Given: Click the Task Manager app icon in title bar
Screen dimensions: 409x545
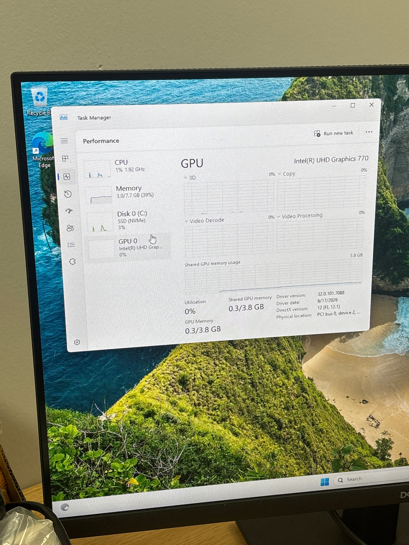Looking at the screenshot, I should pos(64,117).
